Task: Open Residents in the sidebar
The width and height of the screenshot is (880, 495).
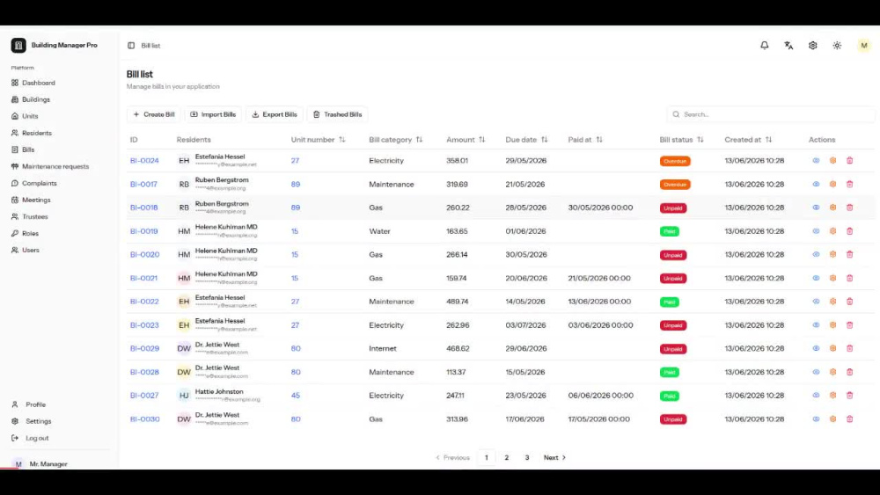Action: click(32, 133)
